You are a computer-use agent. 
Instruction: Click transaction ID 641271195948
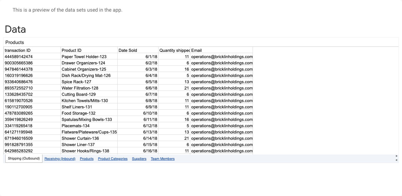point(32,132)
